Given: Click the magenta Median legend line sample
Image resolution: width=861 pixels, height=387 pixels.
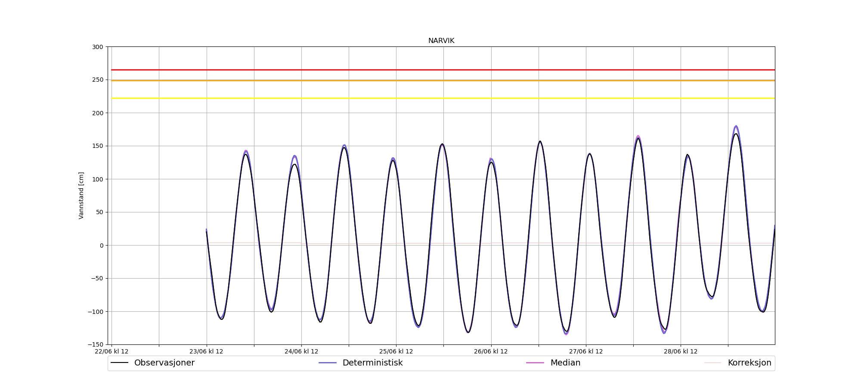Looking at the screenshot, I should [535, 363].
